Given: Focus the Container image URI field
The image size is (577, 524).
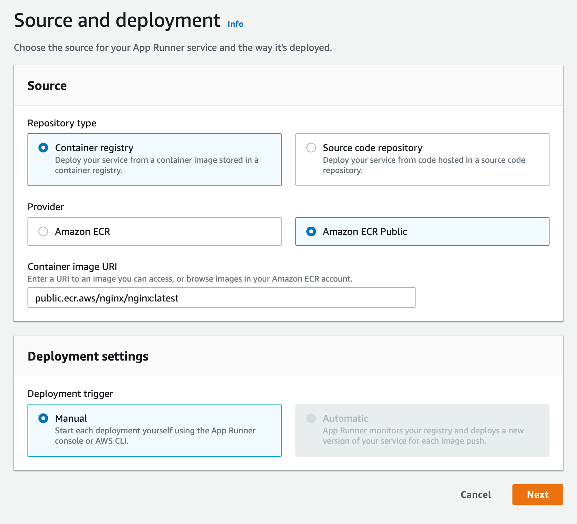Looking at the screenshot, I should (222, 297).
